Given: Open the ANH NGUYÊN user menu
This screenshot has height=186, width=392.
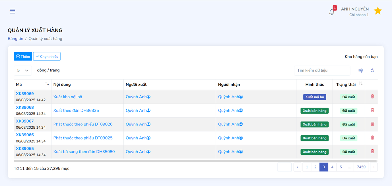Looking at the screenshot, I should tap(354, 12).
